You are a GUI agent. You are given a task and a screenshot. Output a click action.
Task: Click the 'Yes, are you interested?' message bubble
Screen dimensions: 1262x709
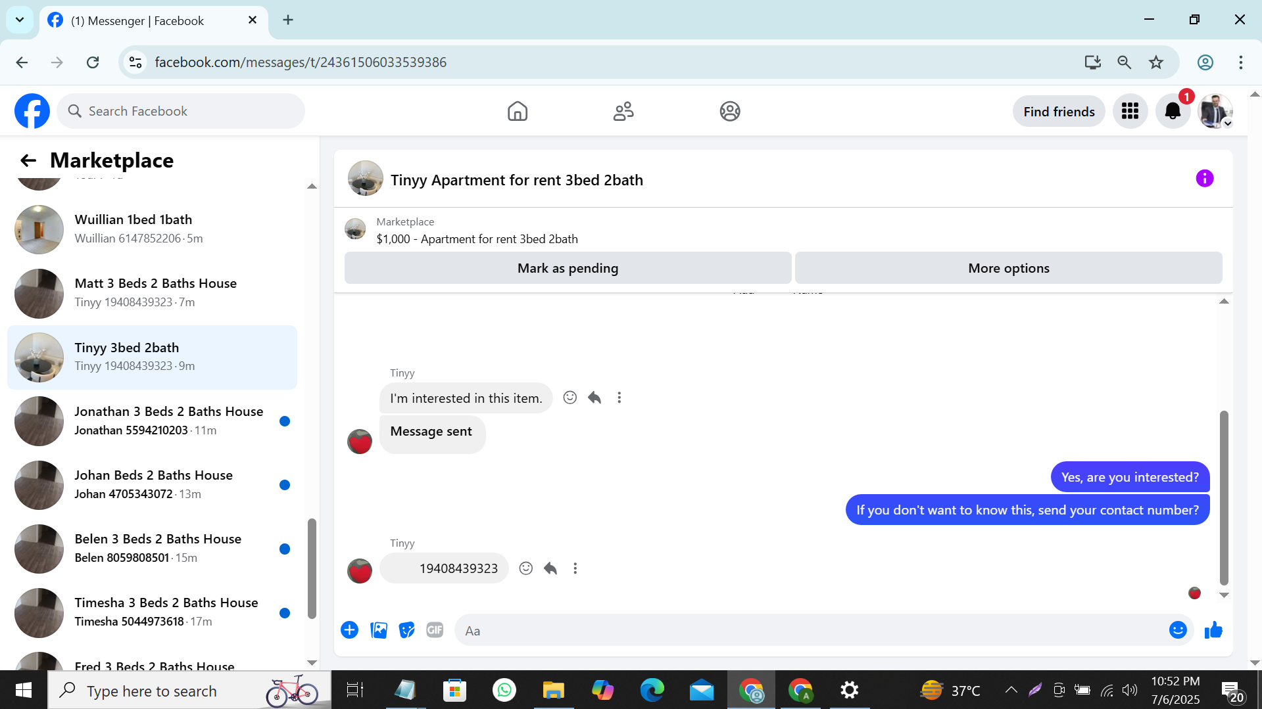[x=1130, y=477]
